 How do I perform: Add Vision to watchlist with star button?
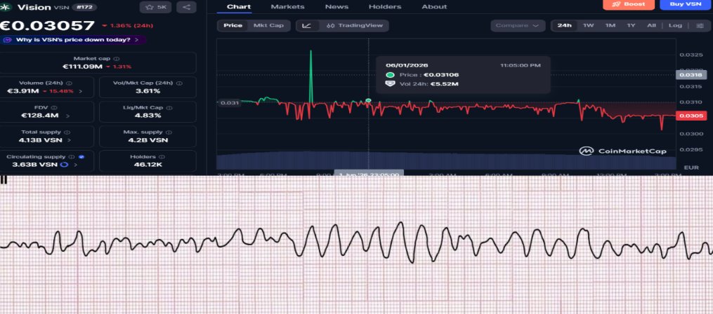click(x=155, y=7)
